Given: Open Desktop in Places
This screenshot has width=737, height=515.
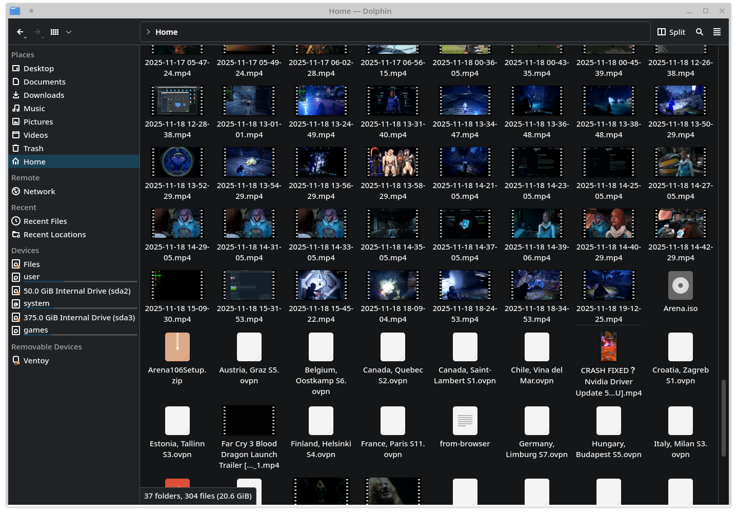Looking at the screenshot, I should click(74, 68).
